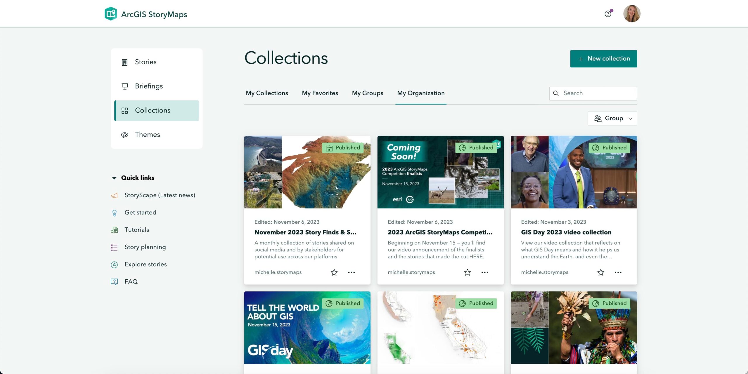Open the Group filter dropdown

coord(612,119)
